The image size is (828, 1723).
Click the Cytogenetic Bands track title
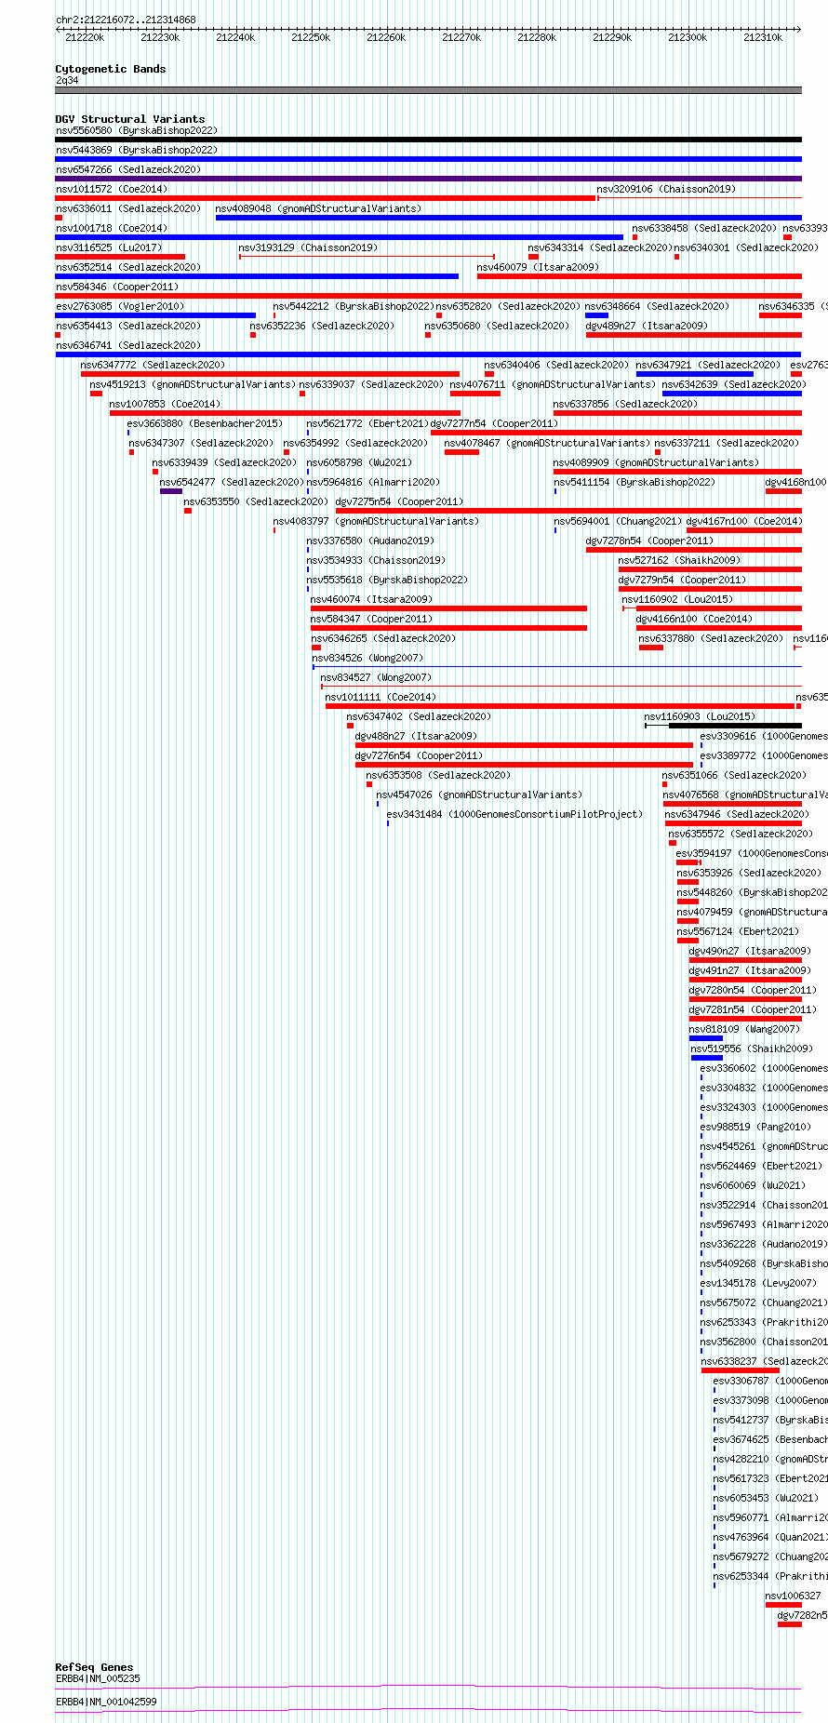click(111, 69)
